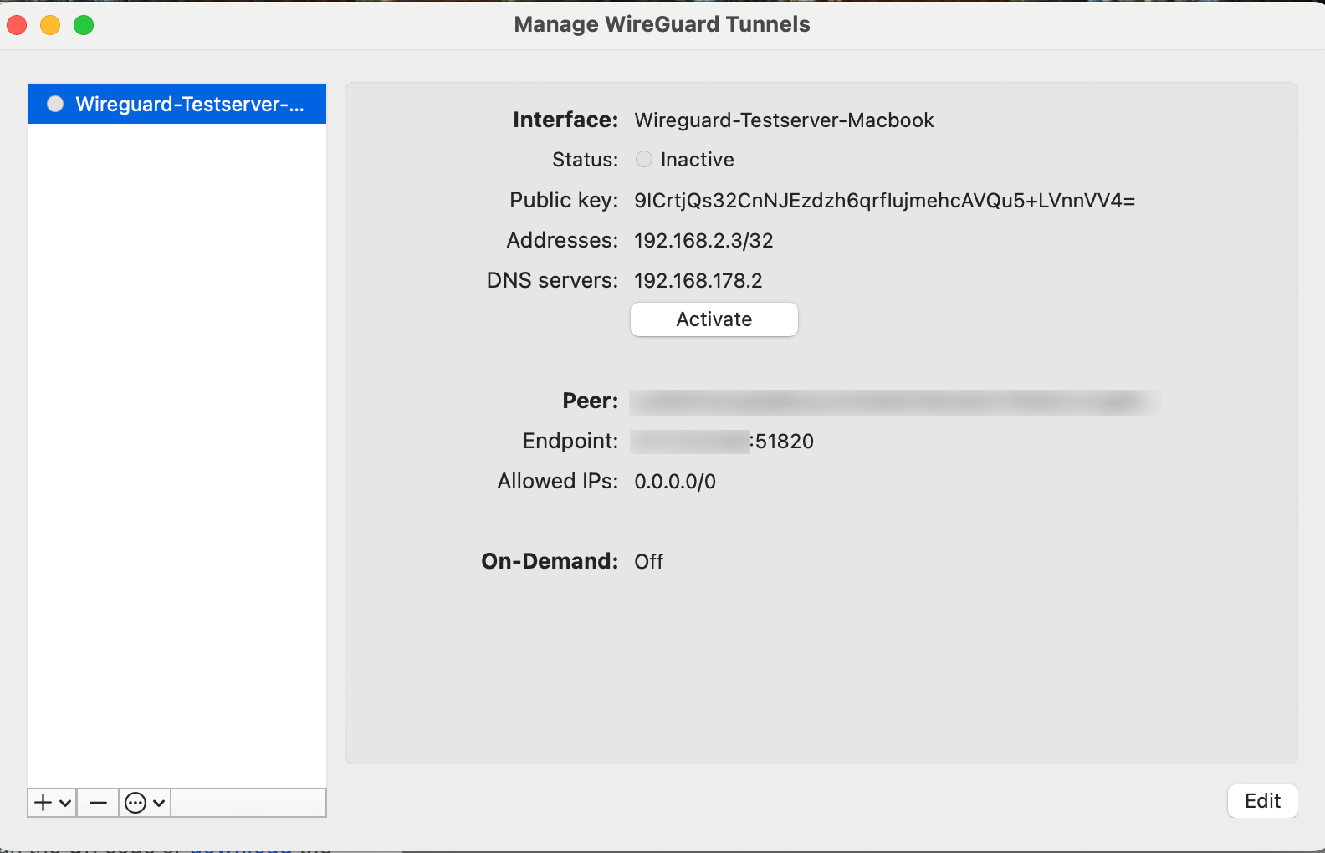Image resolution: width=1325 pixels, height=853 pixels.
Task: Open the Edit tunnel button
Action: (1261, 801)
